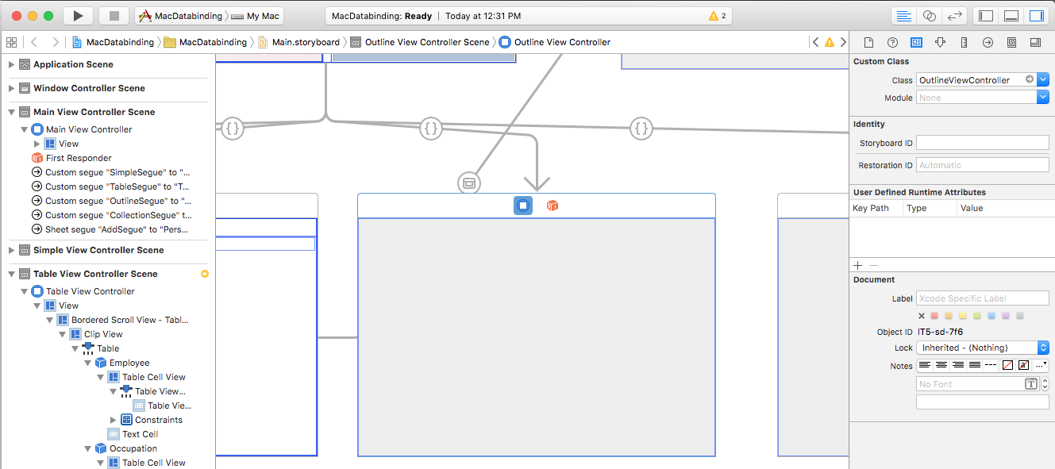Click the OutlineSegue node nearest the canvas arrow
Viewport: 1055px width, 469px height.
tap(430, 127)
